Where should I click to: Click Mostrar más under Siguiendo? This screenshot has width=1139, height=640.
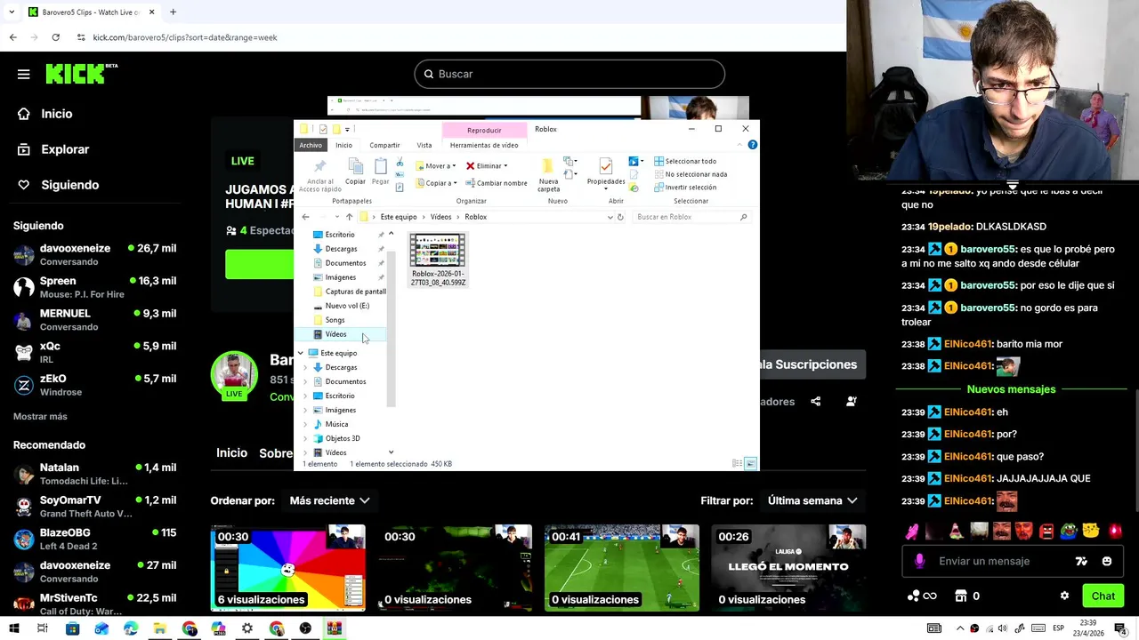tap(40, 417)
